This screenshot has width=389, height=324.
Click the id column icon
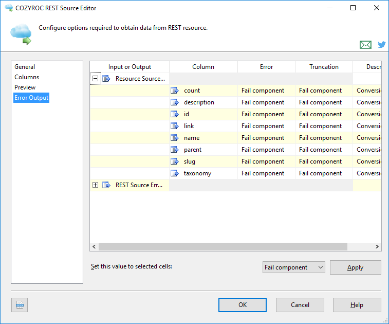pos(175,114)
